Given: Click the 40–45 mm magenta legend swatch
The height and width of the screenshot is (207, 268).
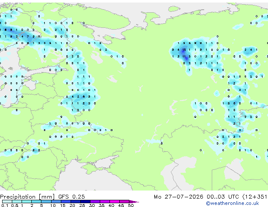Looking at the screenshot, I should (115, 202).
